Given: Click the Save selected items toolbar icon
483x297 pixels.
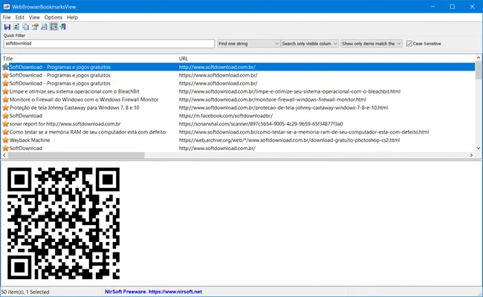Looking at the screenshot, I should (x=7, y=27).
